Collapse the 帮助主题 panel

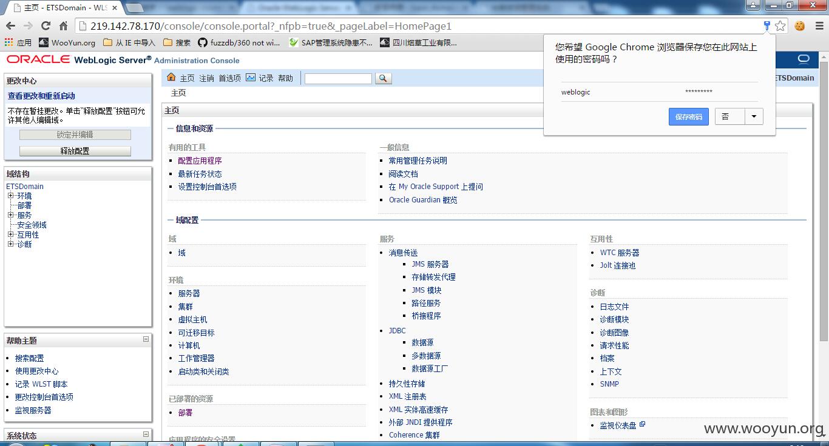(146, 339)
